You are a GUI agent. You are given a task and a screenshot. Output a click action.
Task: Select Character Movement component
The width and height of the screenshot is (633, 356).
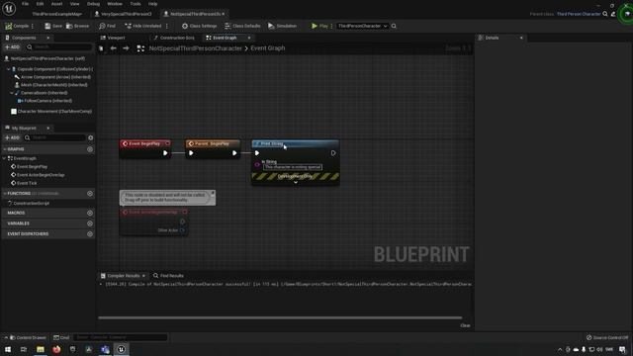[x=51, y=111]
